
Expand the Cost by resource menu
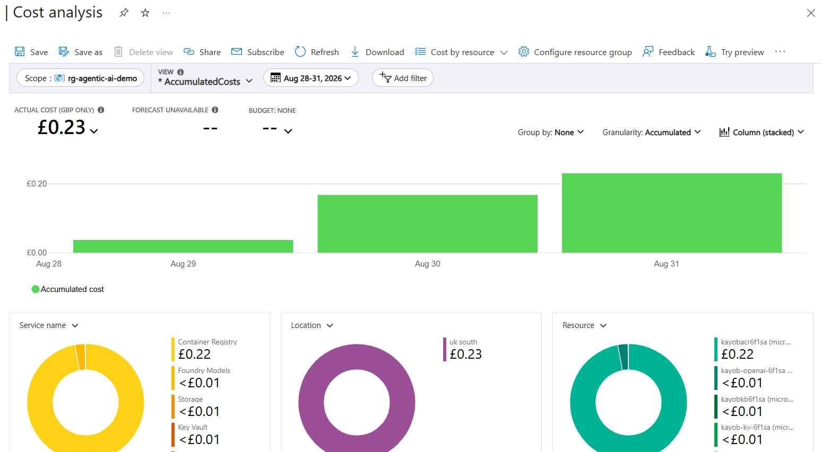click(x=462, y=51)
